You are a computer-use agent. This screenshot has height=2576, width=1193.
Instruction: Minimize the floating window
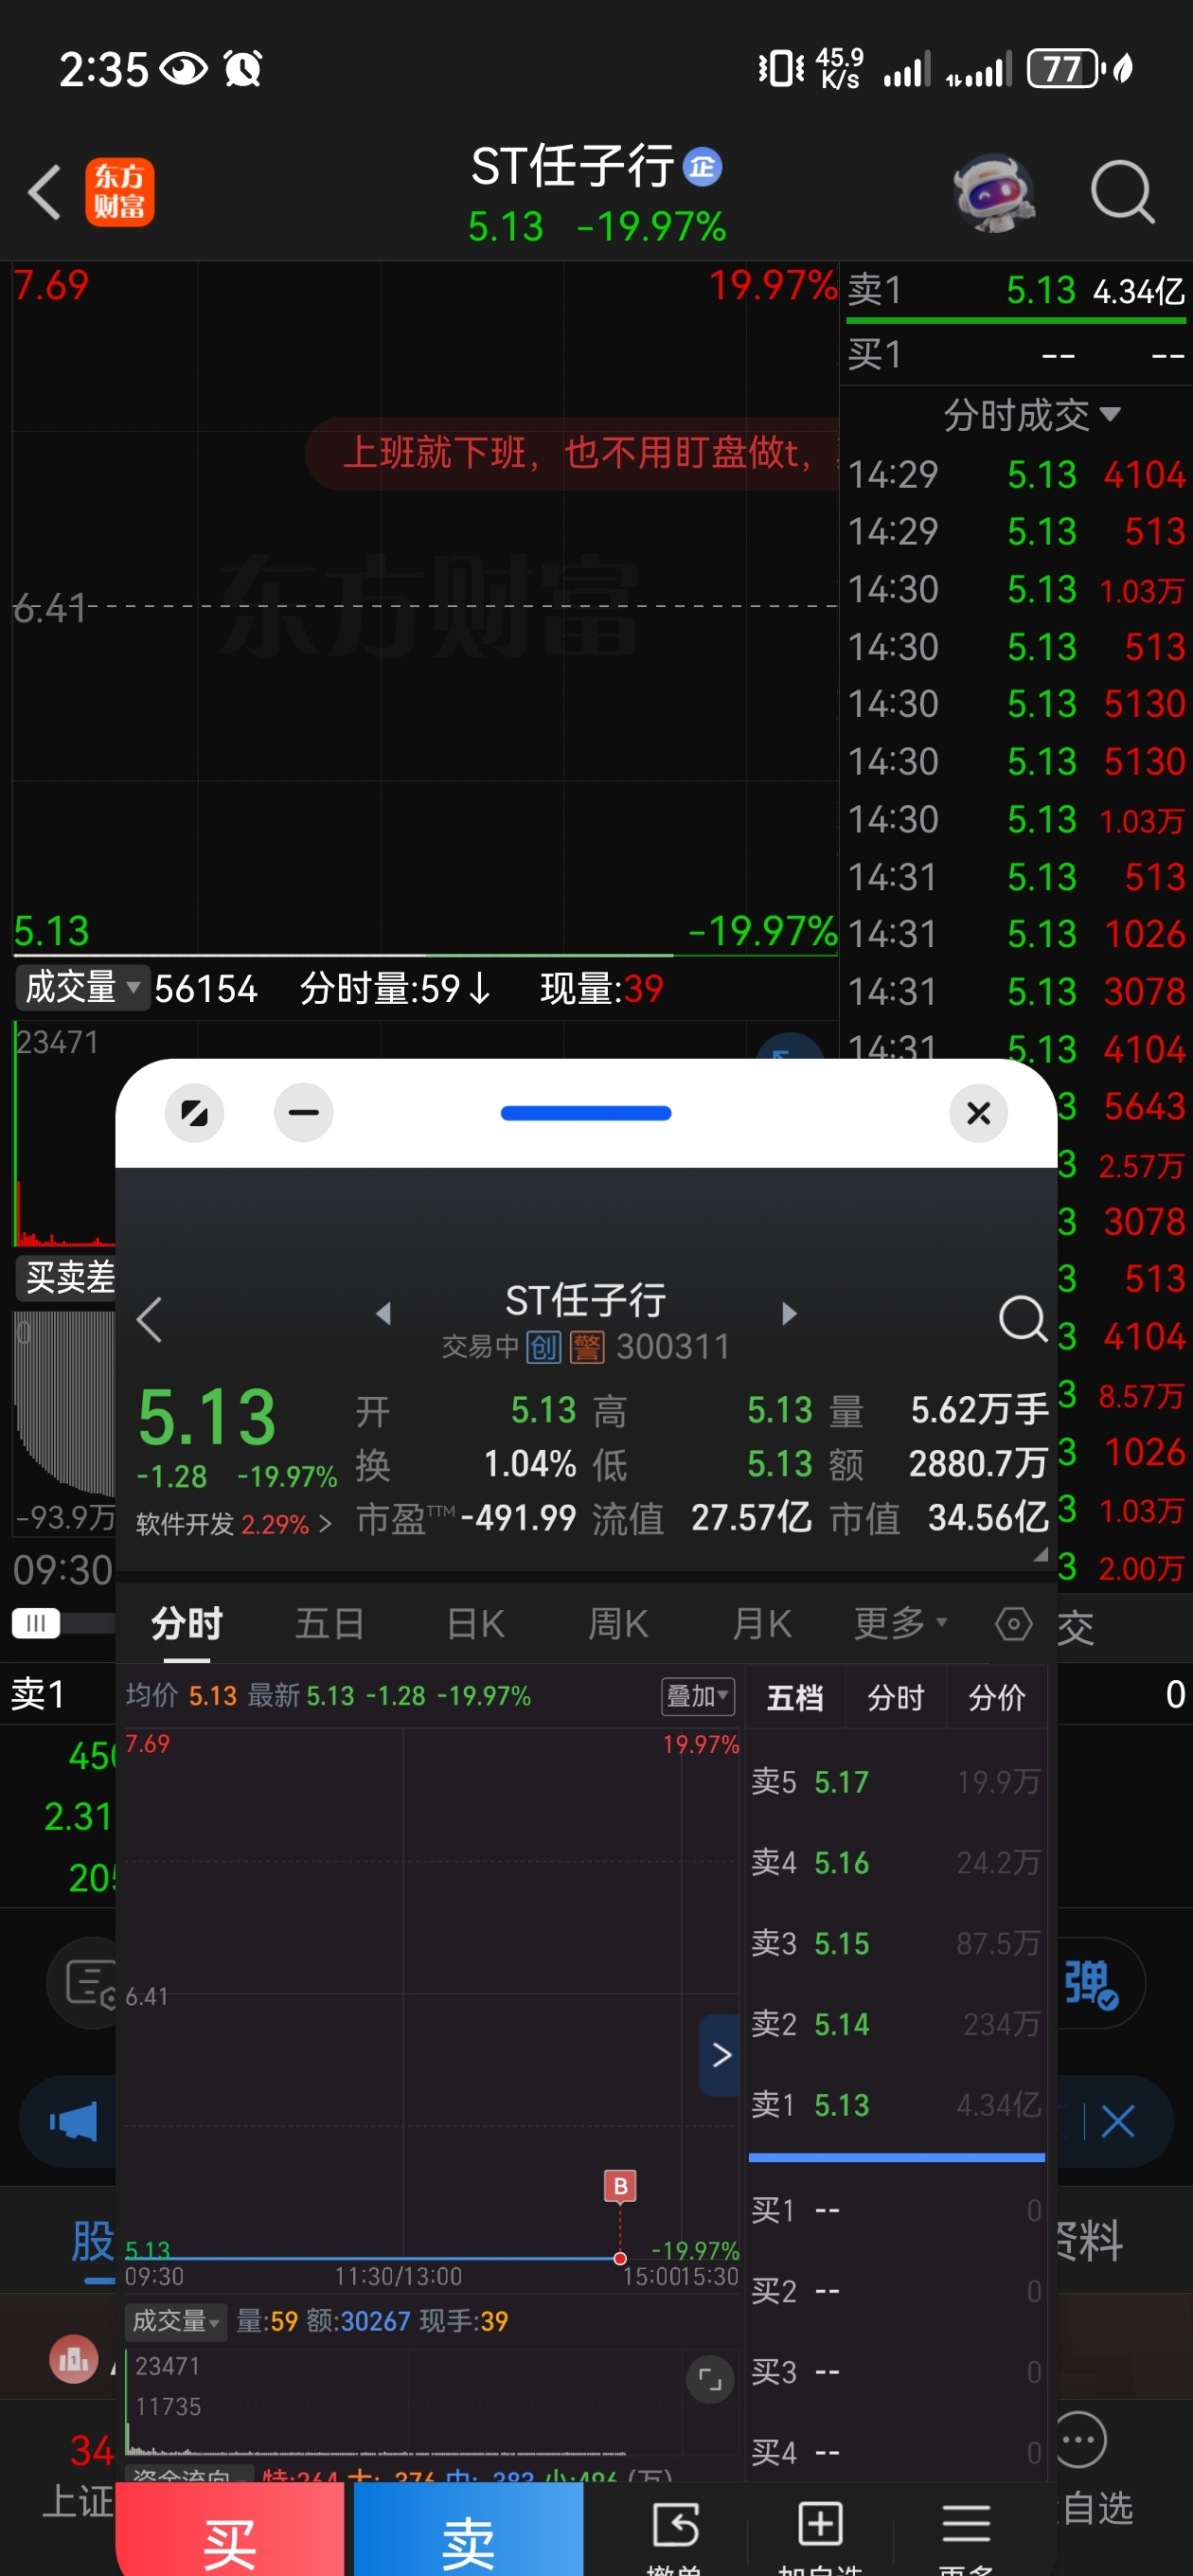(303, 1112)
